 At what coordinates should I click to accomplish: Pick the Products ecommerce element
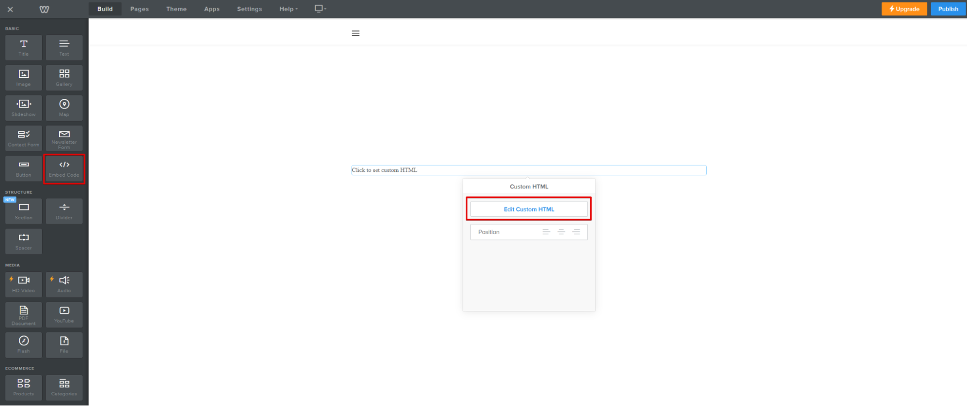tap(24, 387)
